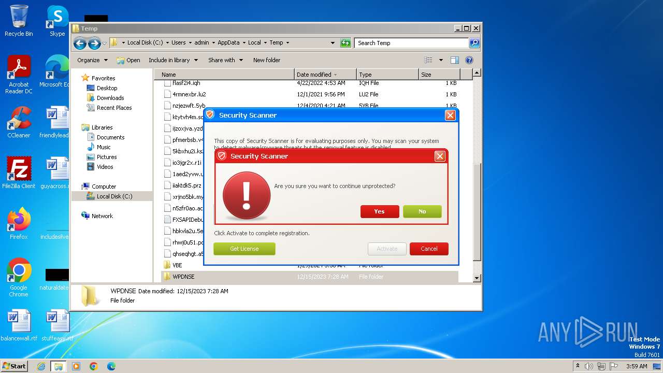Open Internet Explorer from taskbar
The image size is (663, 373).
[41, 366]
